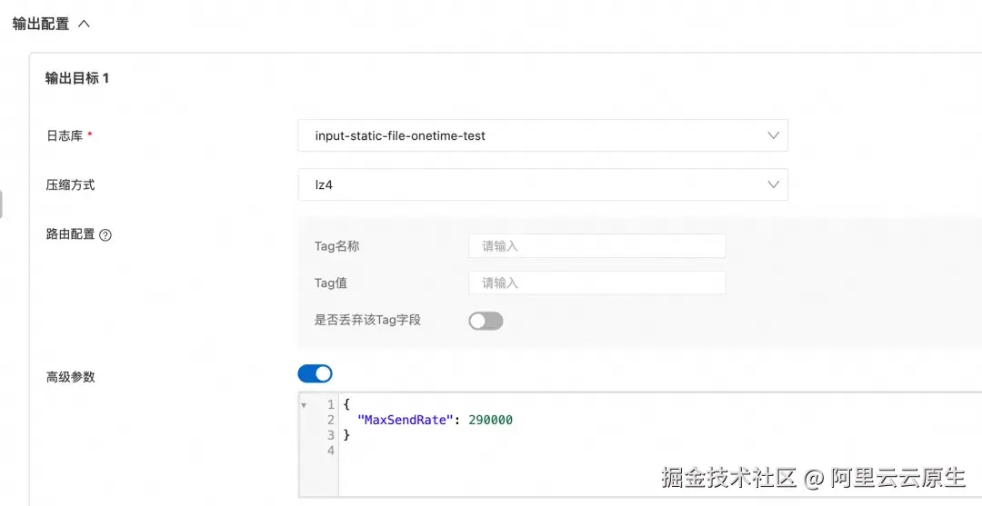Open the 日志库 dropdown
The image size is (982, 506).
(x=542, y=135)
